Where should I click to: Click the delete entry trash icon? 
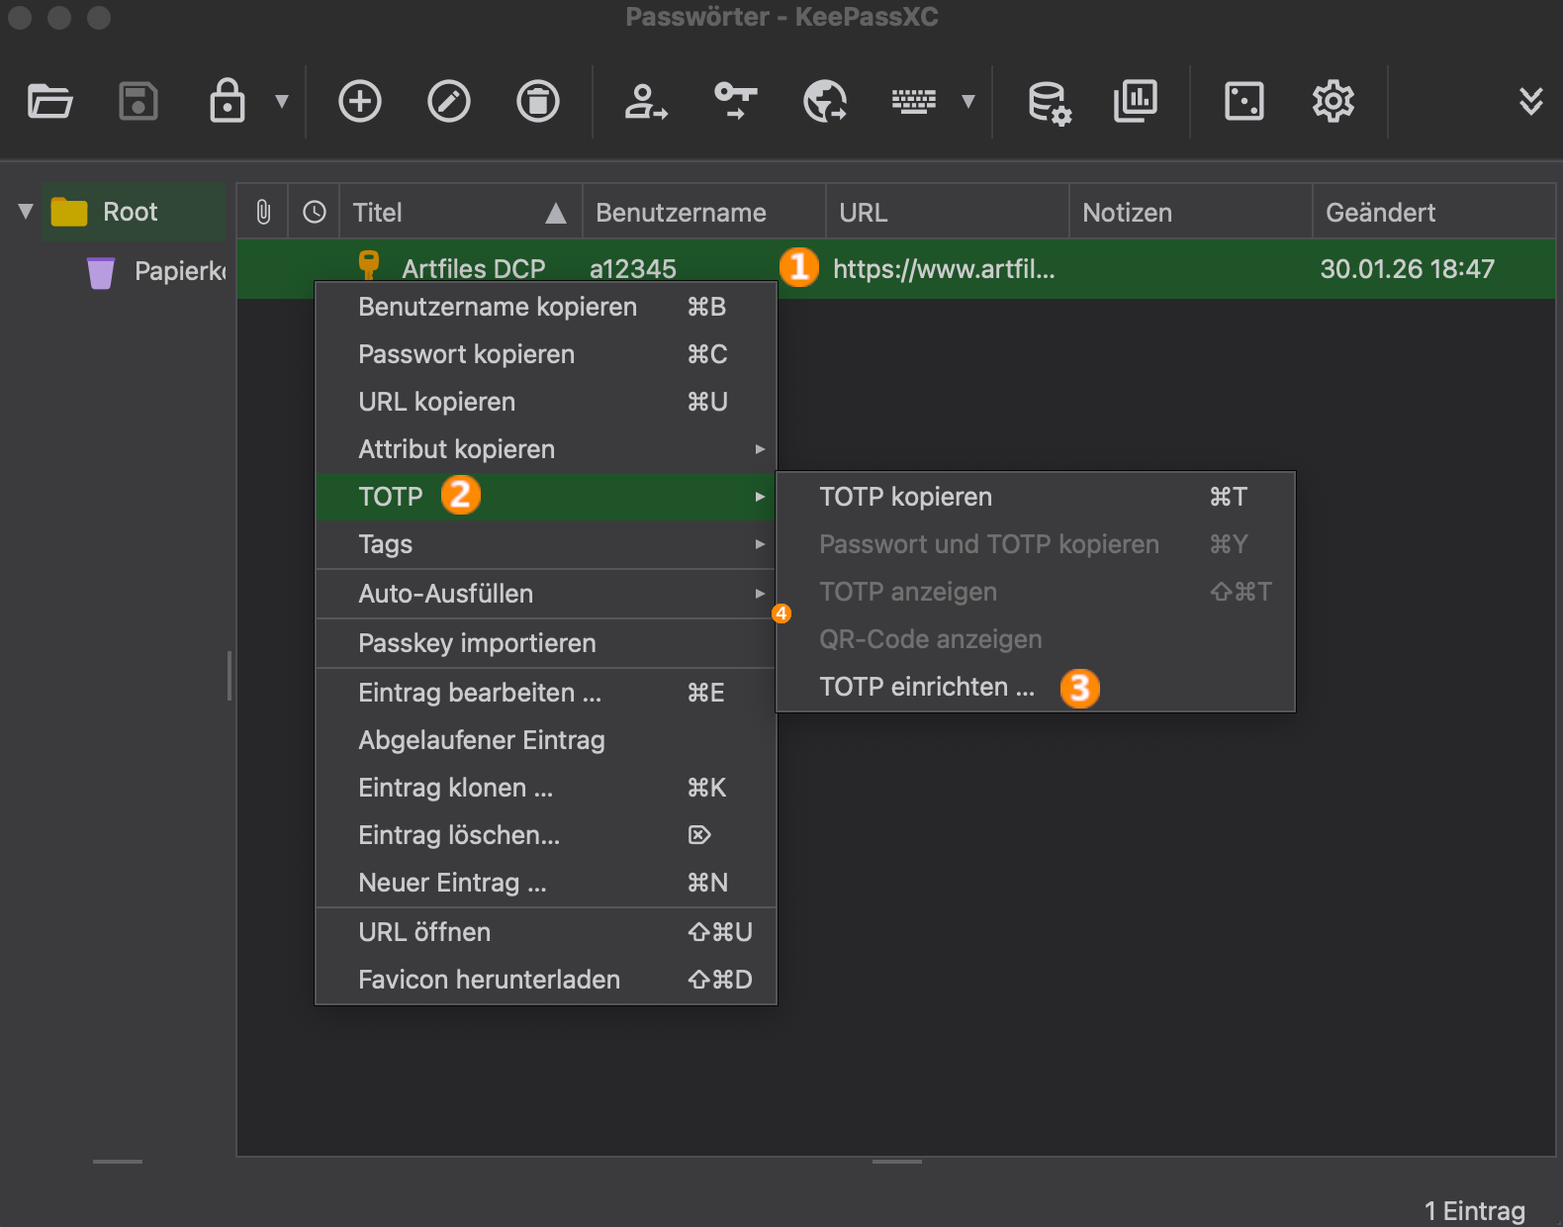click(537, 101)
